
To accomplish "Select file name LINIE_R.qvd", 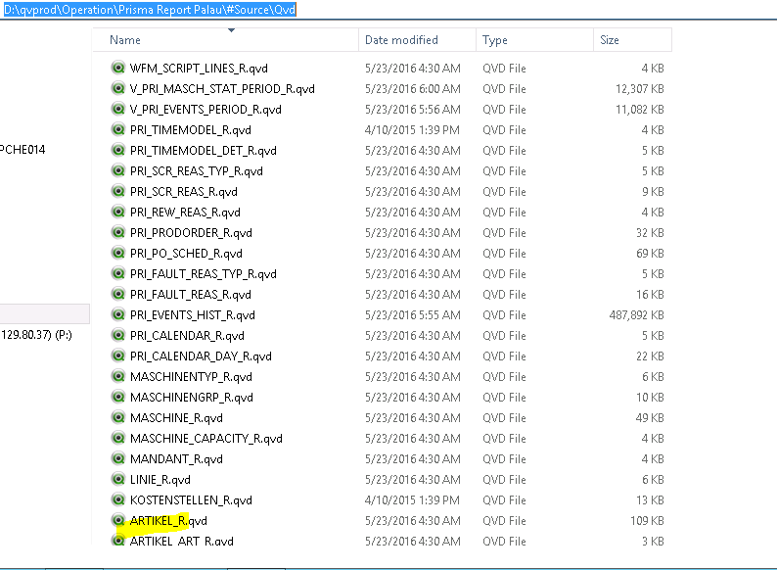I will (x=160, y=480).
